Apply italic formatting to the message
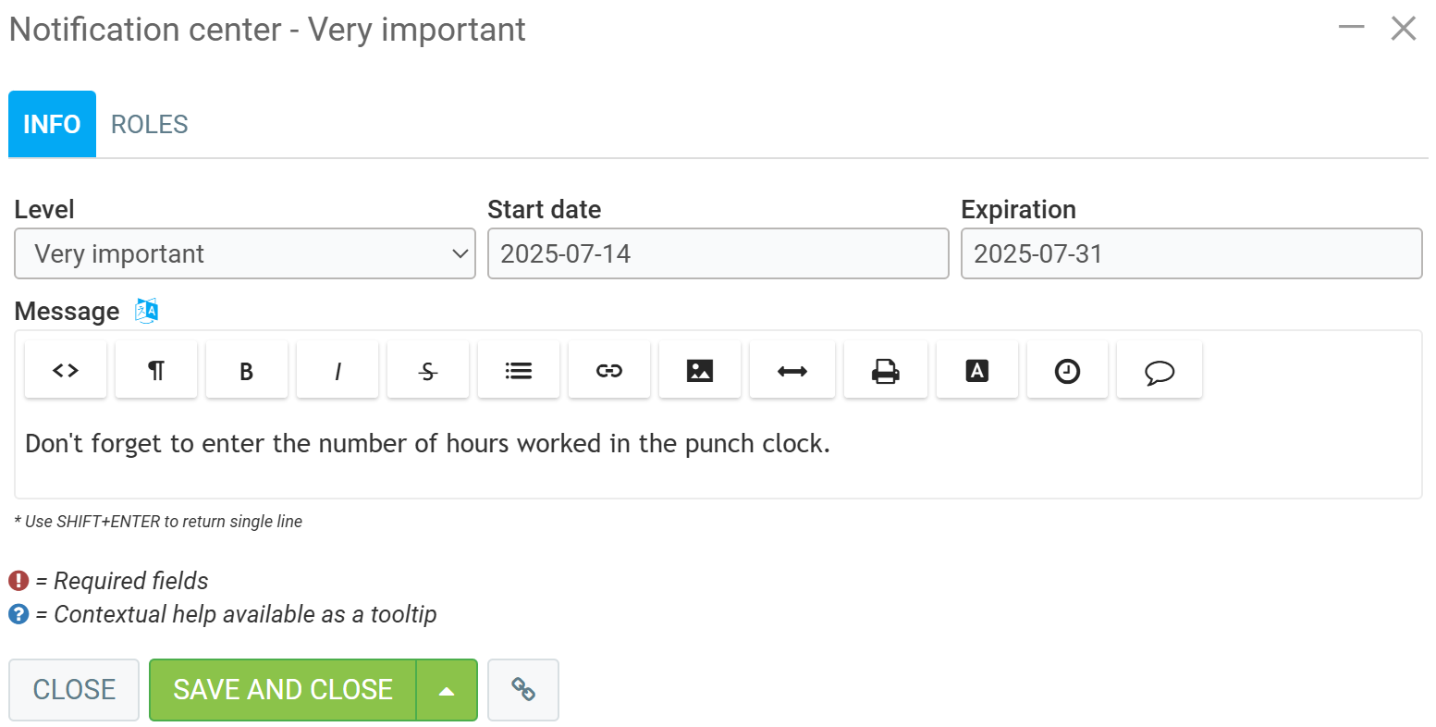This screenshot has height=727, width=1436. [338, 371]
